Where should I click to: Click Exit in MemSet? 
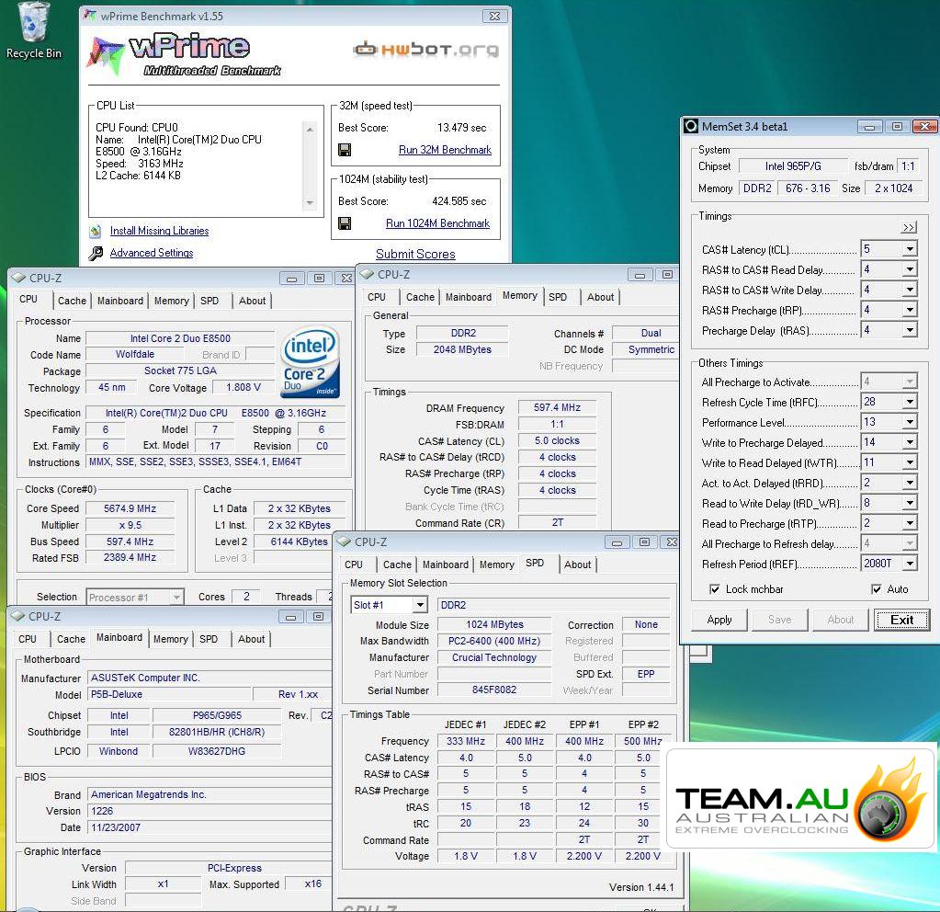click(901, 620)
